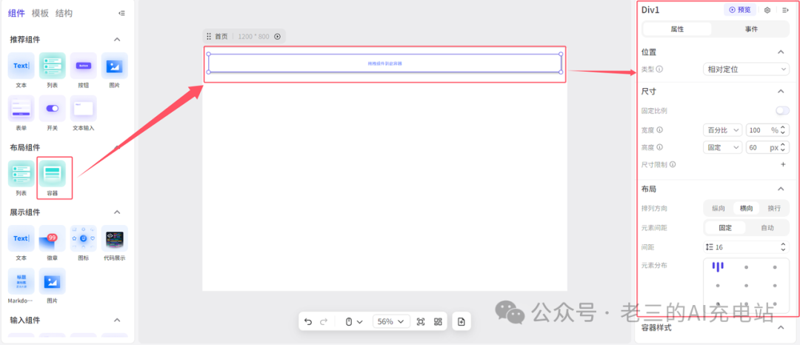
Task: Set 元素间距 to 自动
Action: [767, 228]
